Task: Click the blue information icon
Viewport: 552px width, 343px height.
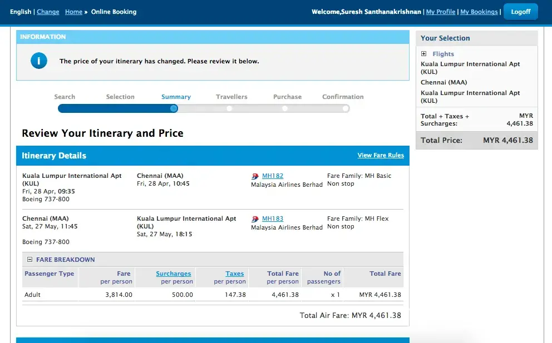Action: [x=38, y=61]
